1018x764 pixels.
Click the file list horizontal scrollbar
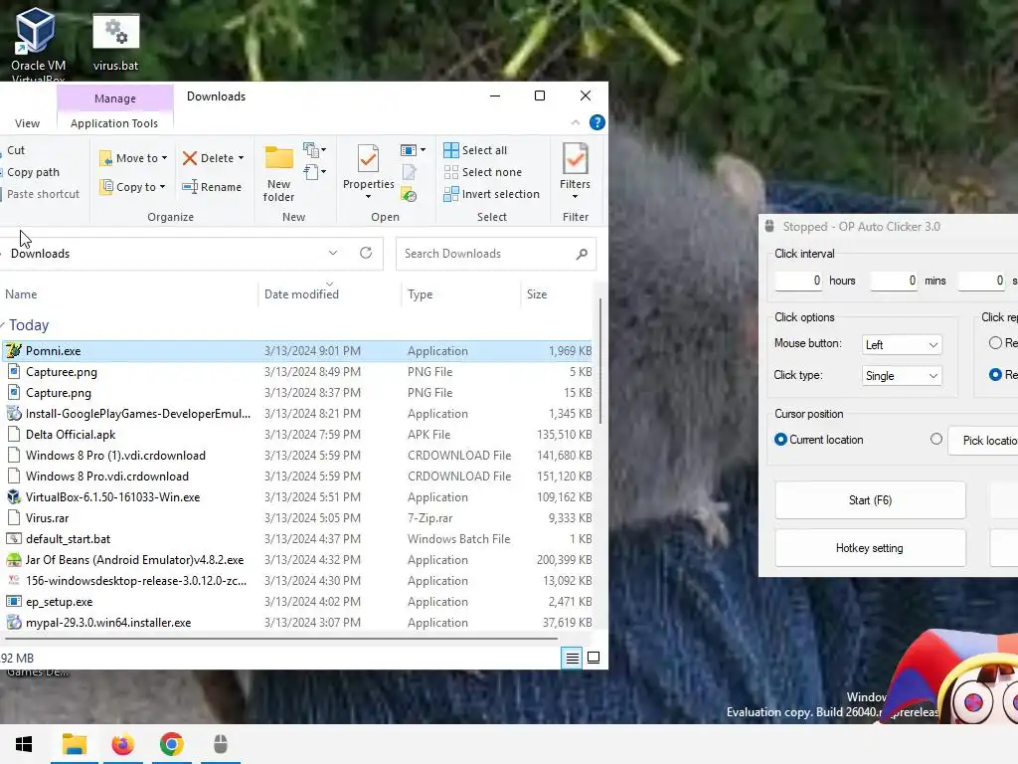[279, 639]
